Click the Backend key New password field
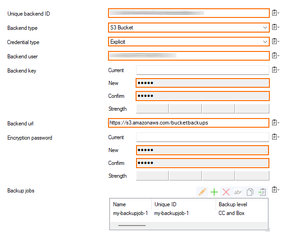This screenshot has height=243, width=285. click(x=203, y=83)
